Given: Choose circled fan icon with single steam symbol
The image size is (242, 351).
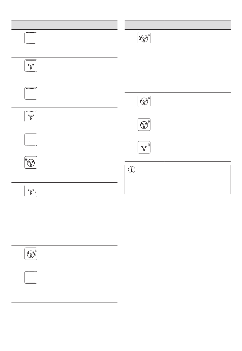Looking at the screenshot, I should [x=144, y=101].
